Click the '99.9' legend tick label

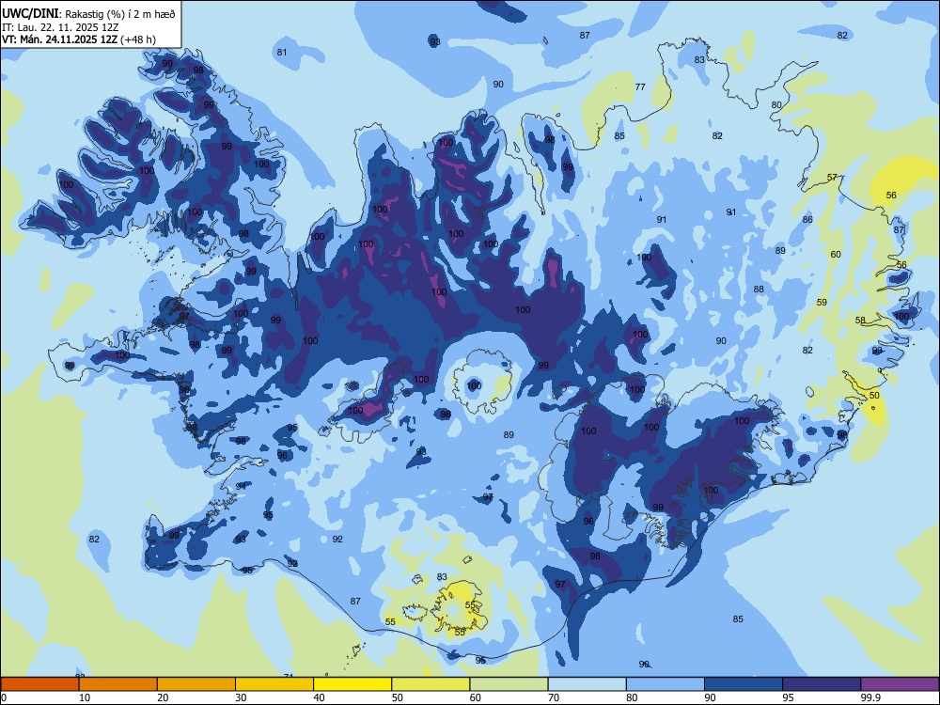click(x=869, y=697)
